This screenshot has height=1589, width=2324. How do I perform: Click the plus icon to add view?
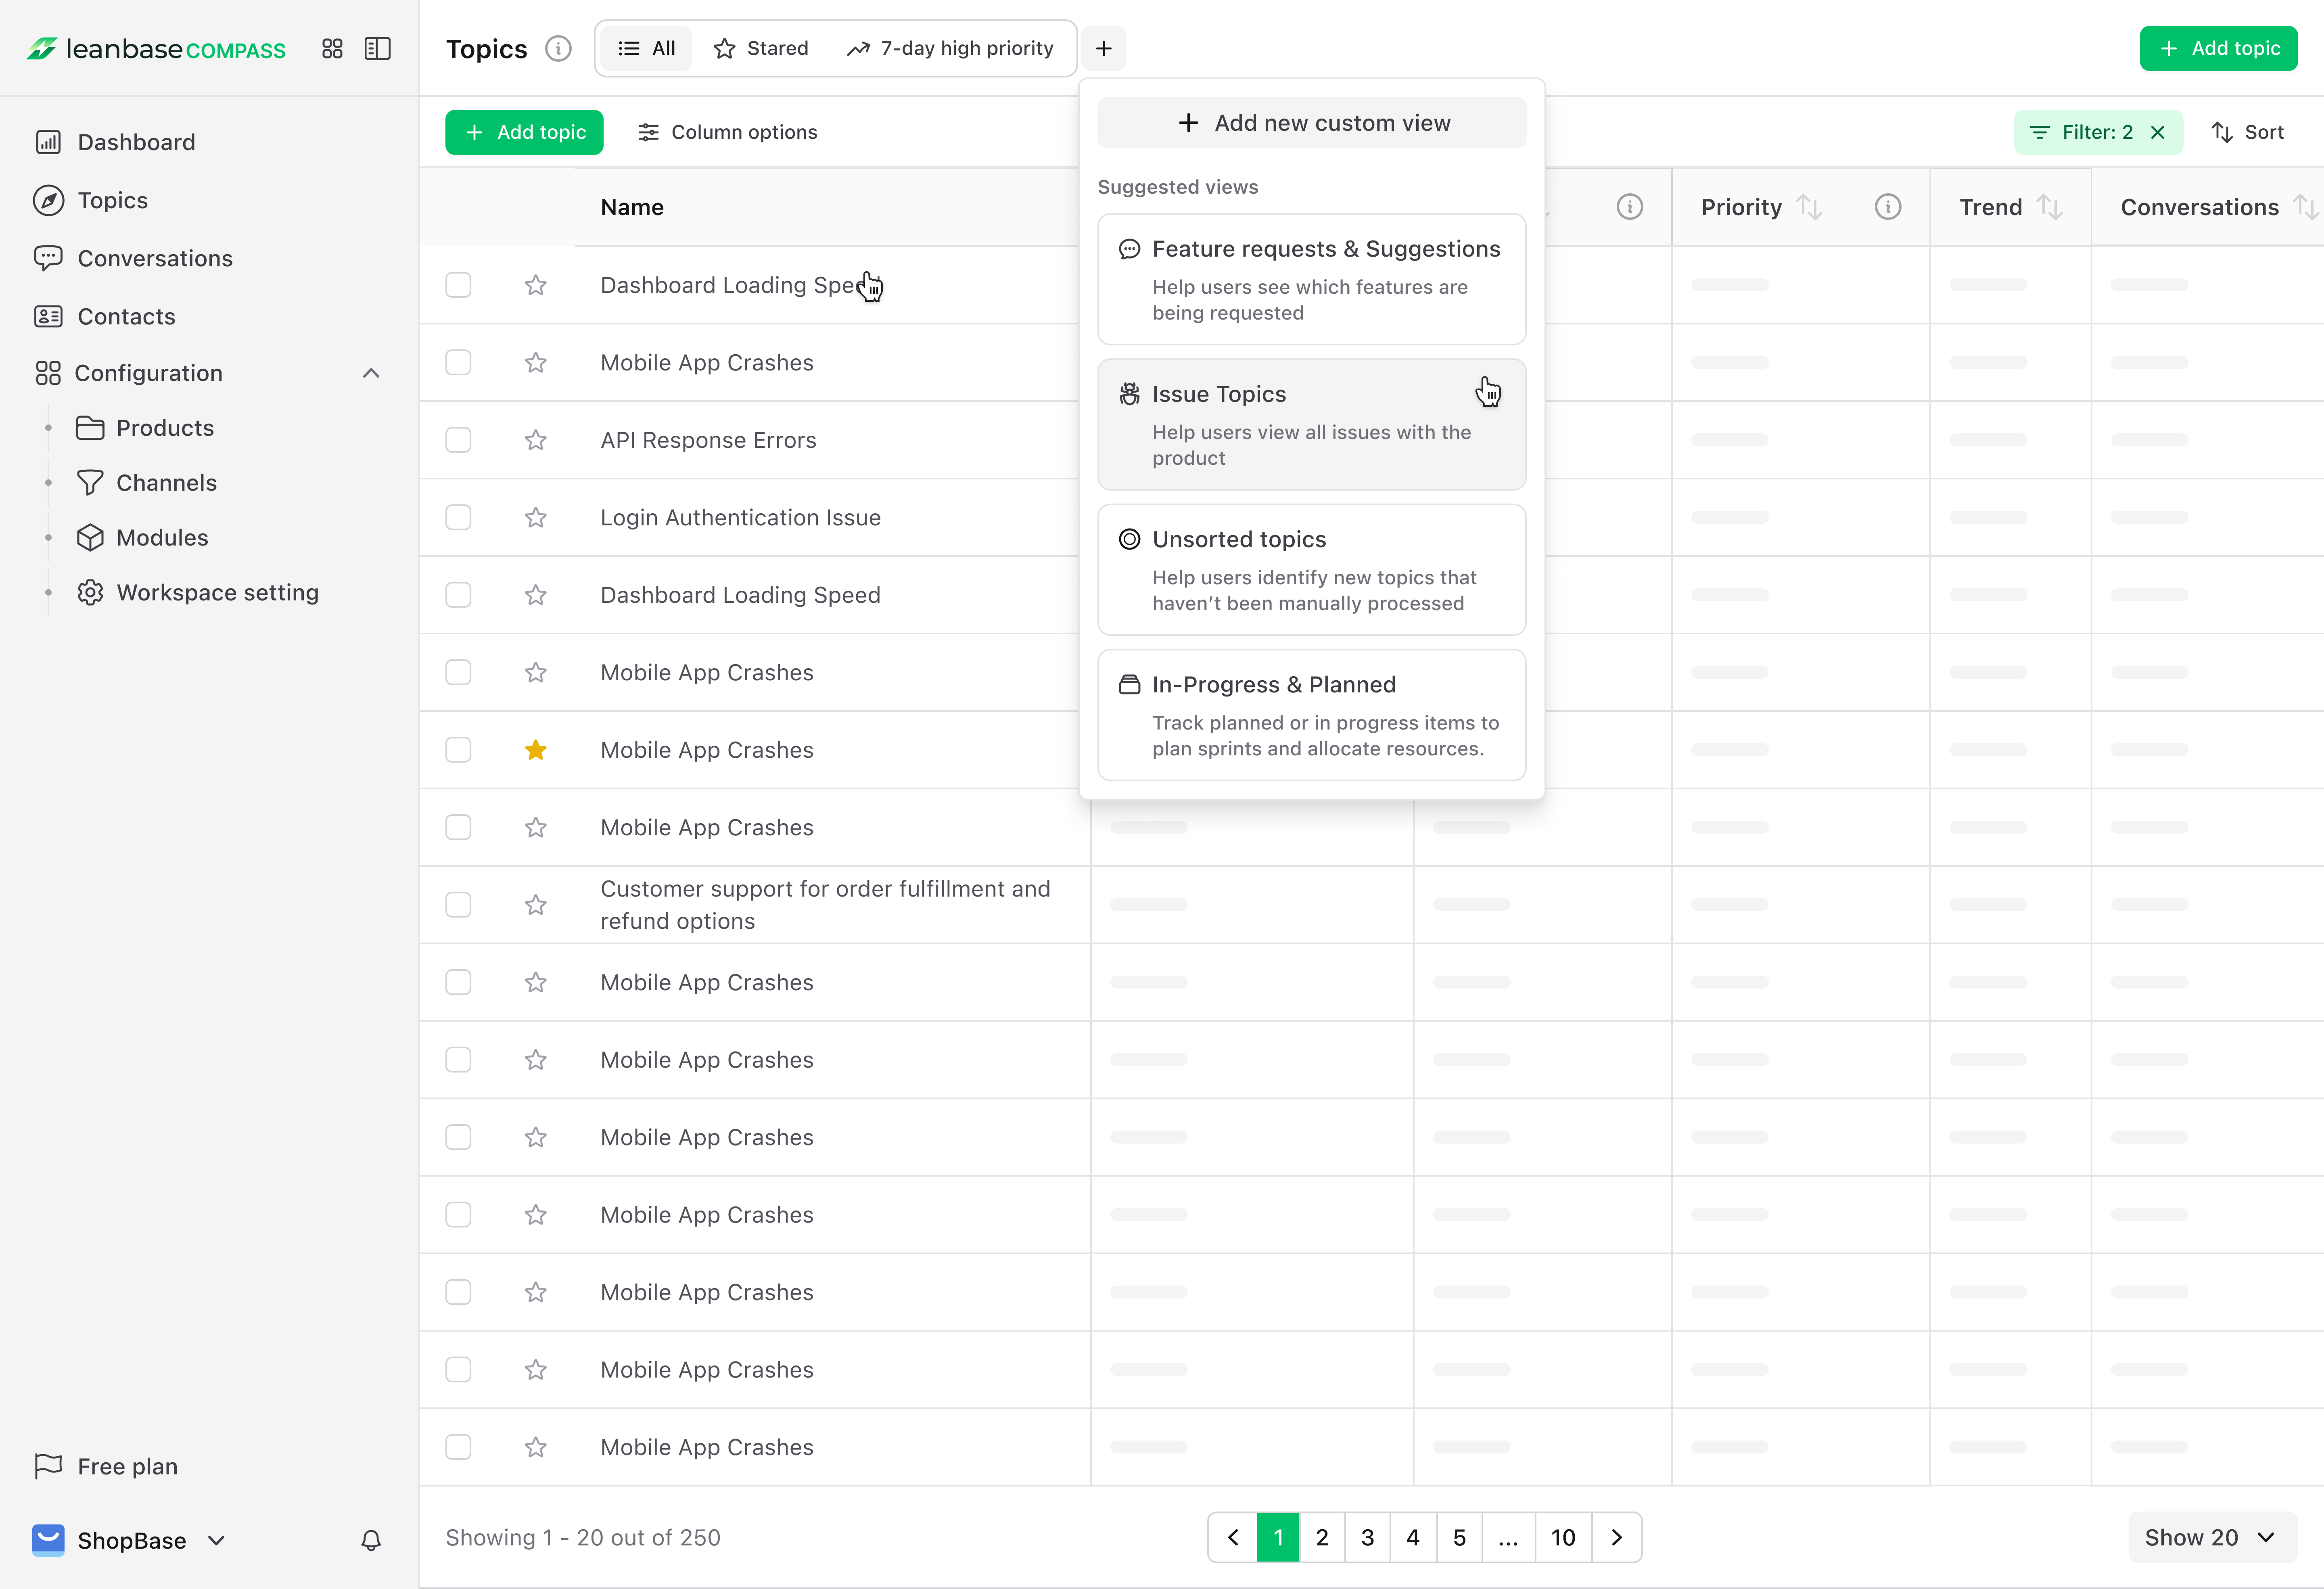(1104, 48)
